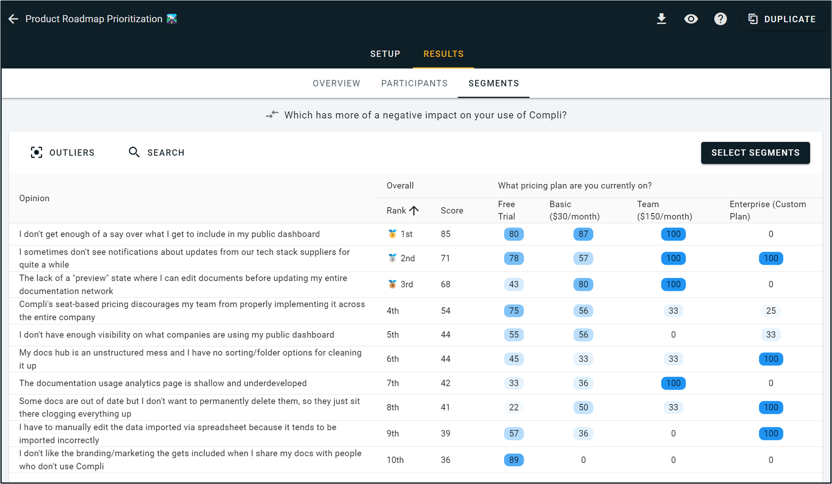Select the Segments sub-tab
The image size is (832, 484).
[x=493, y=83]
